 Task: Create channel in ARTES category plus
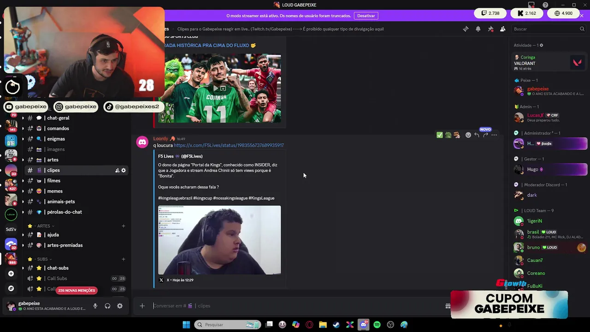123,226
